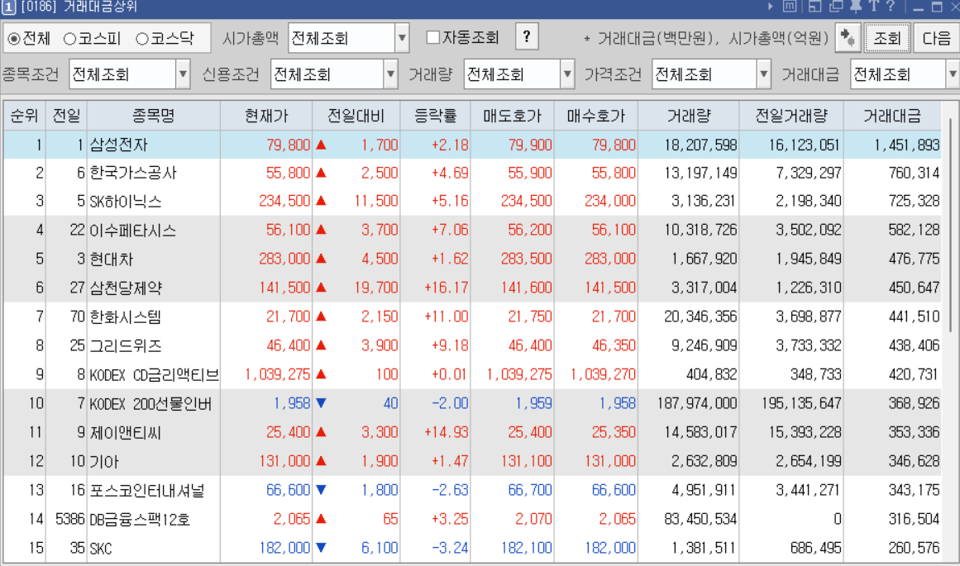Image resolution: width=960 pixels, height=566 pixels.
Task: Click blue down-arrow in KODEX 200선물인버 row
Action: pos(321,403)
